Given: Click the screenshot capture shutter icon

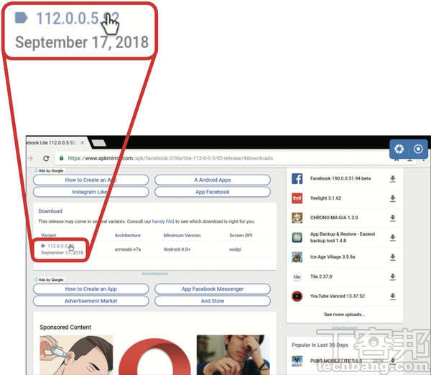Looking at the screenshot, I should [399, 149].
